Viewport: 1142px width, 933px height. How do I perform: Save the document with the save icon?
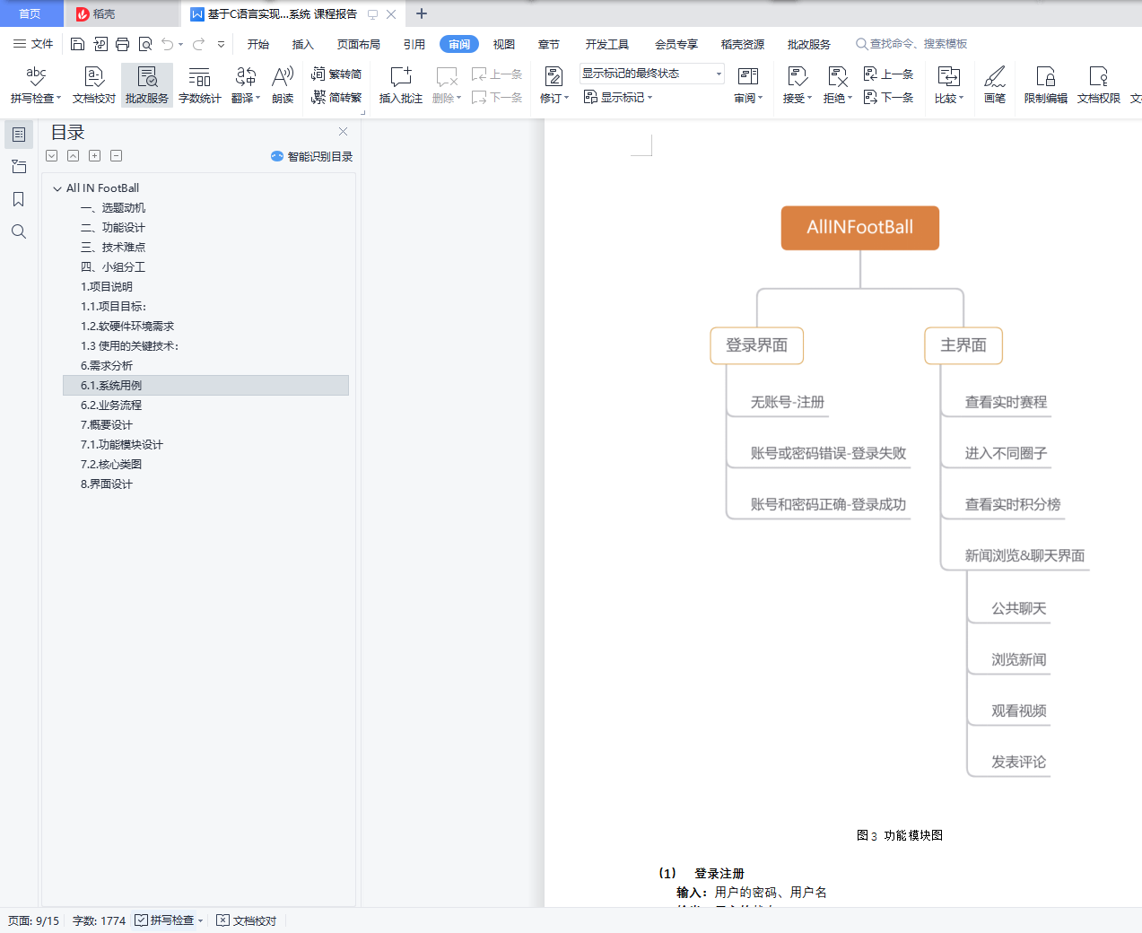[x=77, y=44]
